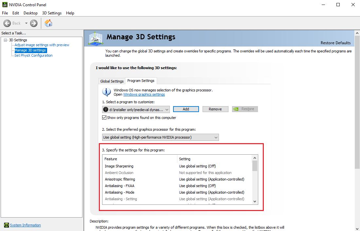This screenshot has width=360, height=231.
Task: Open the Desktop menu
Action: (30, 13)
